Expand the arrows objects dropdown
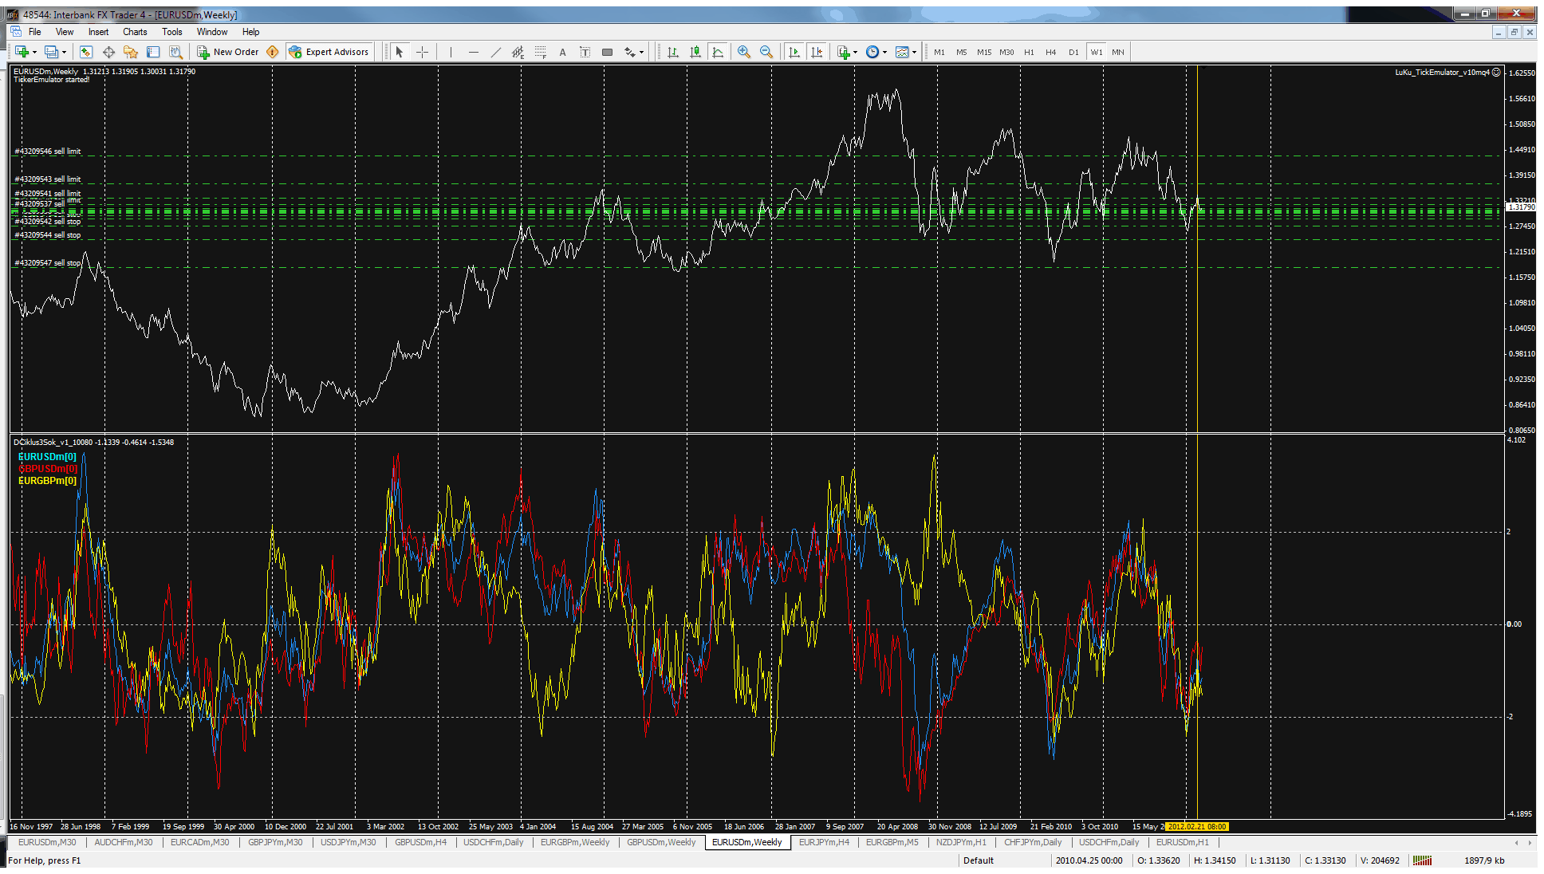The width and height of the screenshot is (1544, 874). point(641,52)
